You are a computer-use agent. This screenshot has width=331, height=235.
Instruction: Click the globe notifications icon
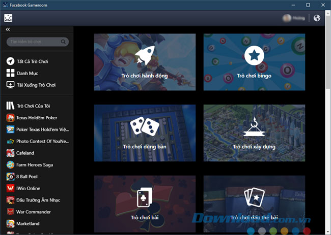pyautogui.click(x=317, y=18)
